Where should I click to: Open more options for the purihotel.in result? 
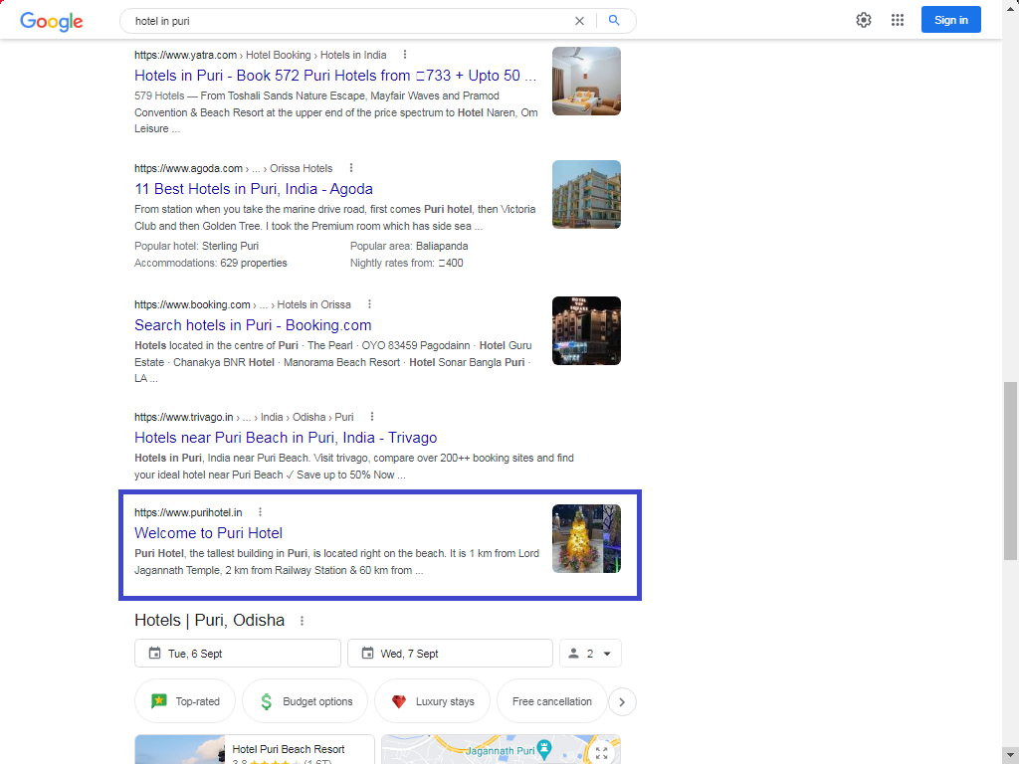click(x=260, y=512)
